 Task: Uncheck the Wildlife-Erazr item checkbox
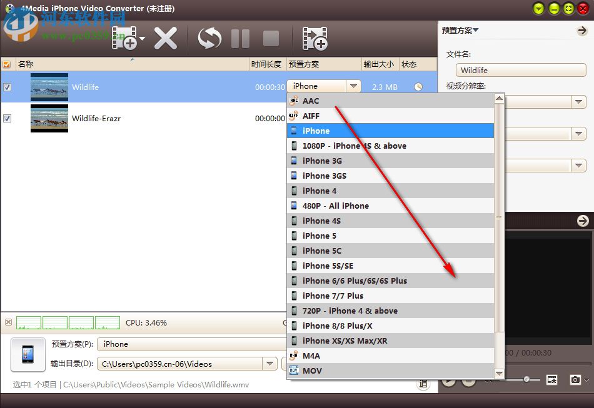(x=7, y=118)
